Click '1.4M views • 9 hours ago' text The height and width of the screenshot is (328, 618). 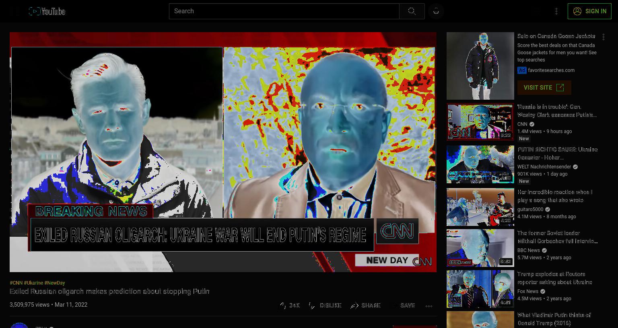(x=544, y=131)
